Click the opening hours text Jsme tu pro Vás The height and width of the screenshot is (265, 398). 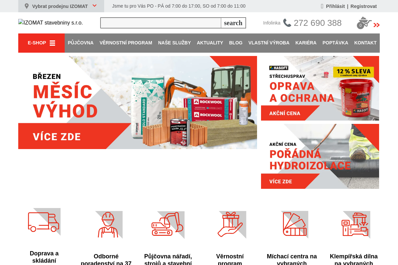179,6
